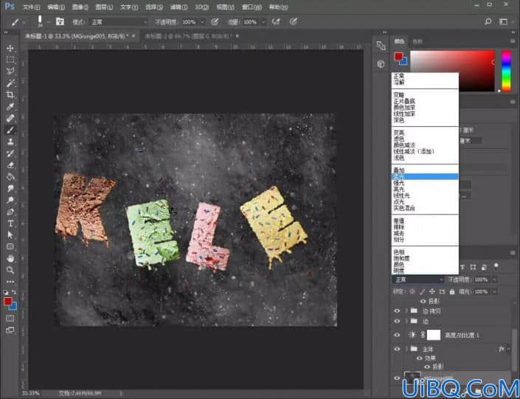Select the Path Selection tool
Viewport: 520px width, 399px height.
tap(10, 235)
